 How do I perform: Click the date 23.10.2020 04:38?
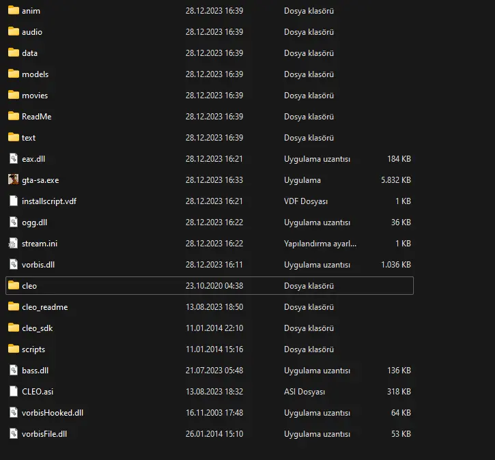pyautogui.click(x=214, y=286)
